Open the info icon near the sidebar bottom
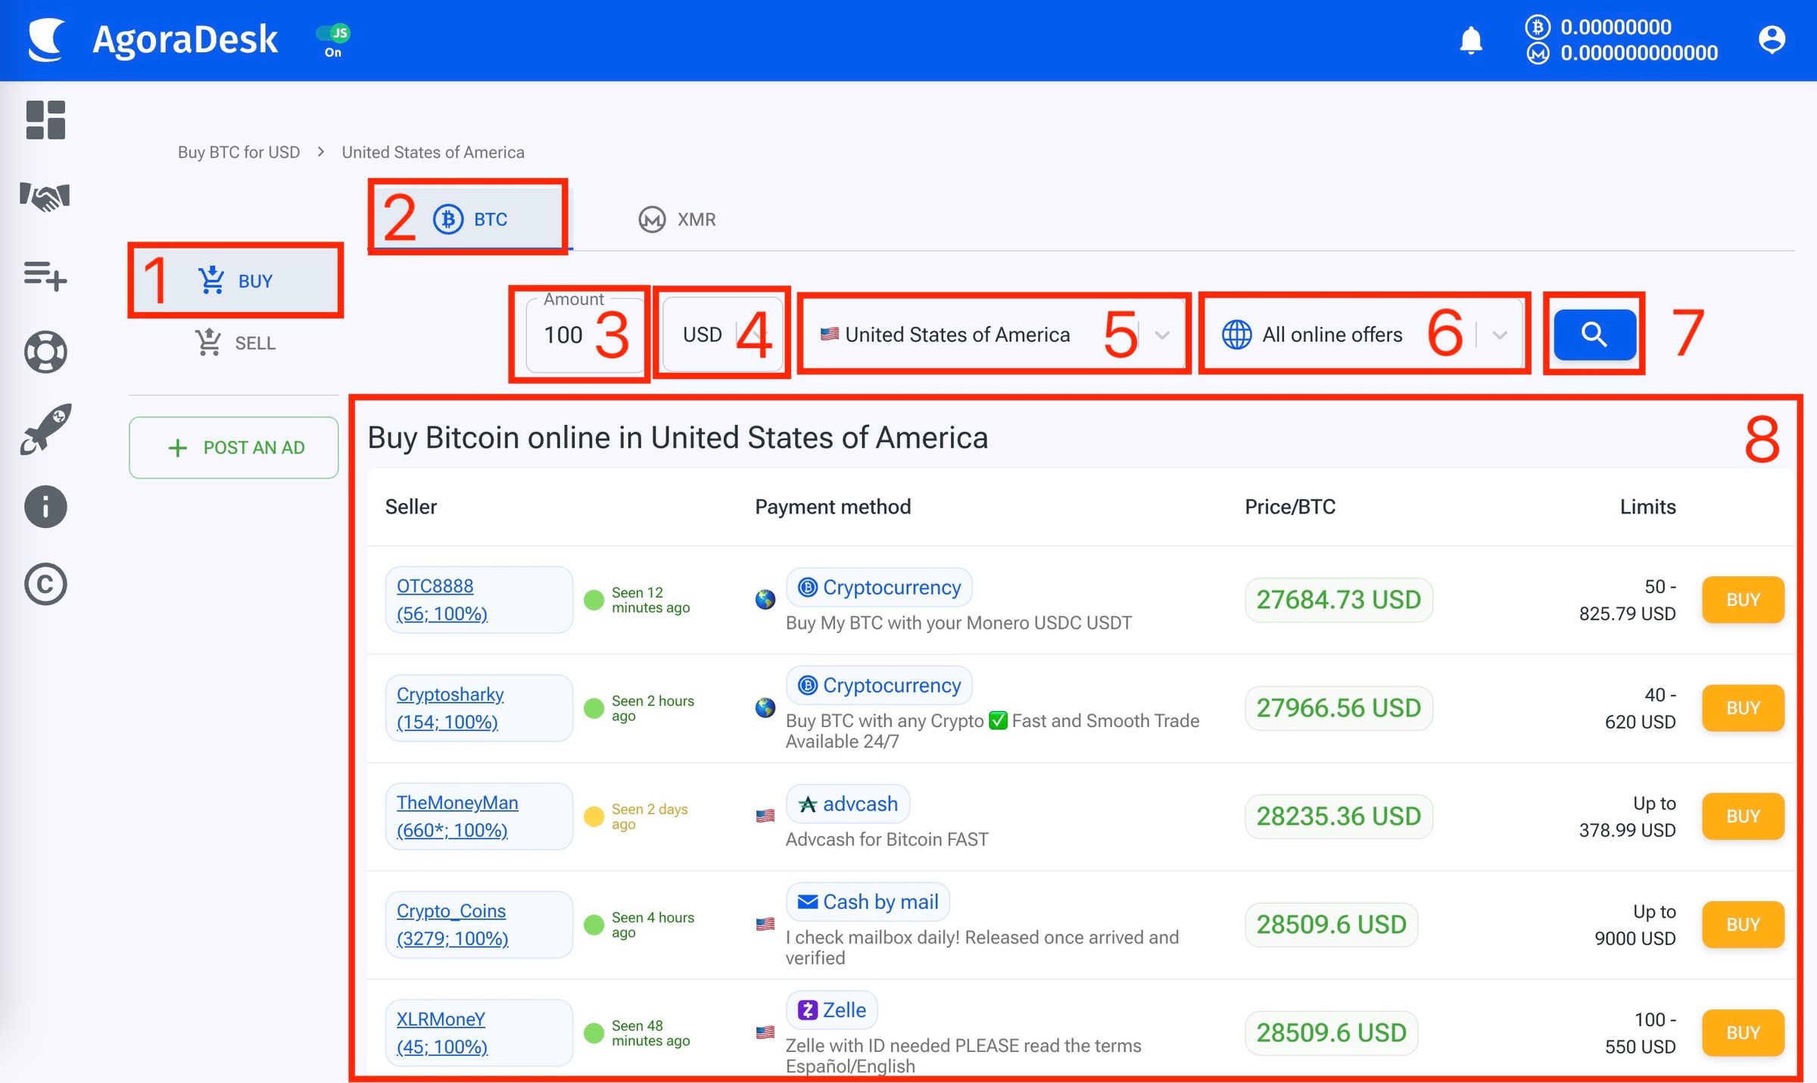The height and width of the screenshot is (1083, 1817). pos(45,506)
